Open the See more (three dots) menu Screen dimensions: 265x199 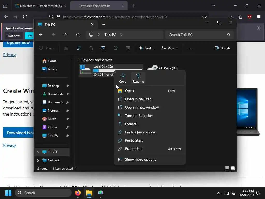189,48
